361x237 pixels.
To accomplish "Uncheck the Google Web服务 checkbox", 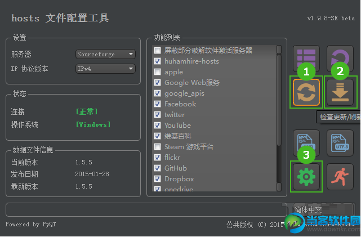I will [158, 83].
